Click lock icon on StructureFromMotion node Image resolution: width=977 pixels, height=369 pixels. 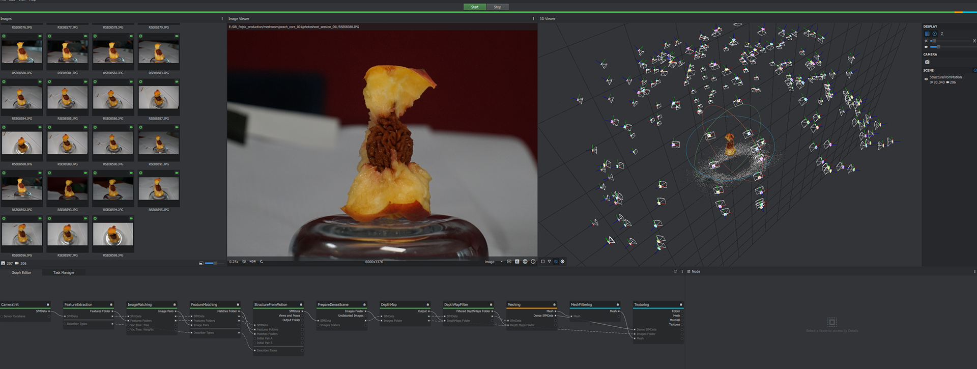point(301,304)
